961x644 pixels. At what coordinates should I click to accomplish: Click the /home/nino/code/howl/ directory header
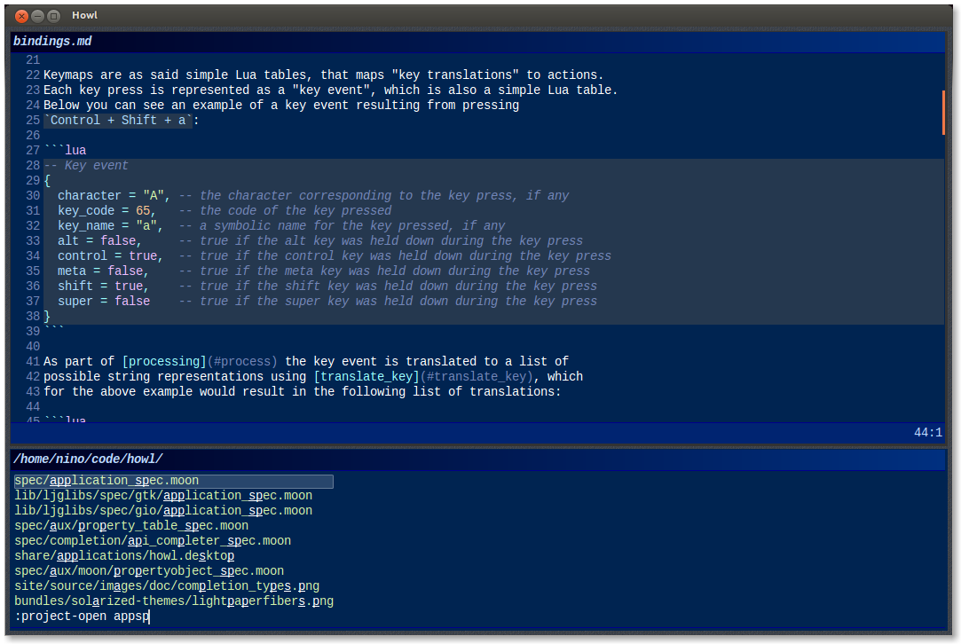click(88, 459)
